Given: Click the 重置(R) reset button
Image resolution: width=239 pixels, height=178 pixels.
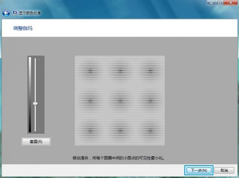Looking at the screenshot, I should click(36, 141).
